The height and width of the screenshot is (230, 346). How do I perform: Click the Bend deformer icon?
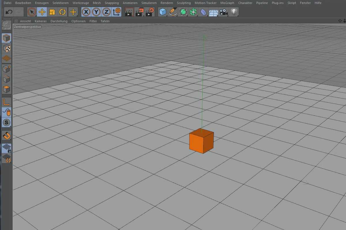click(204, 12)
